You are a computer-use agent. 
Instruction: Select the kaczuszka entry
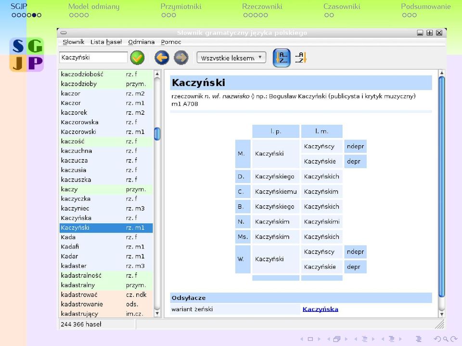[x=106, y=179]
